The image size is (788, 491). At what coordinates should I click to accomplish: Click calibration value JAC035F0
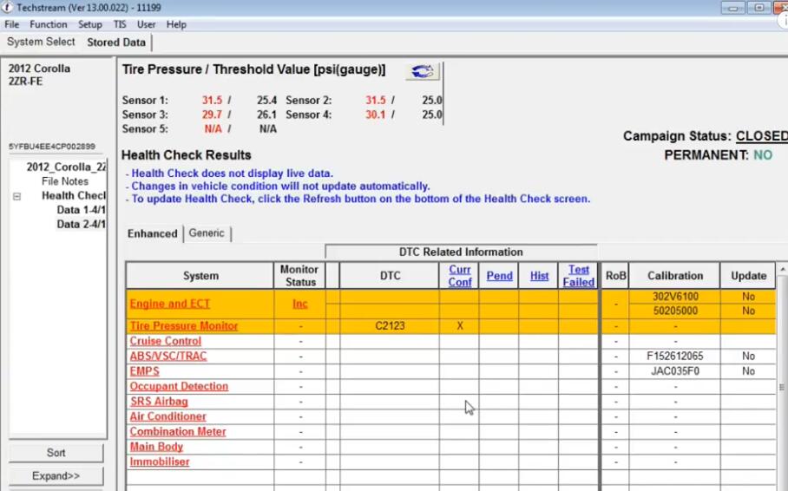pos(675,371)
